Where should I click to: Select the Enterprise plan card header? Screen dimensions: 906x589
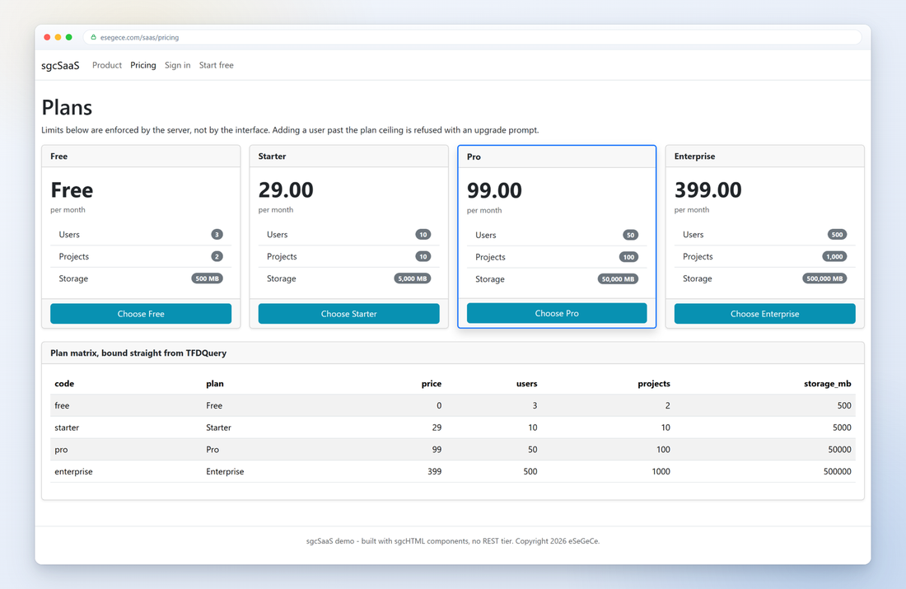(765, 156)
